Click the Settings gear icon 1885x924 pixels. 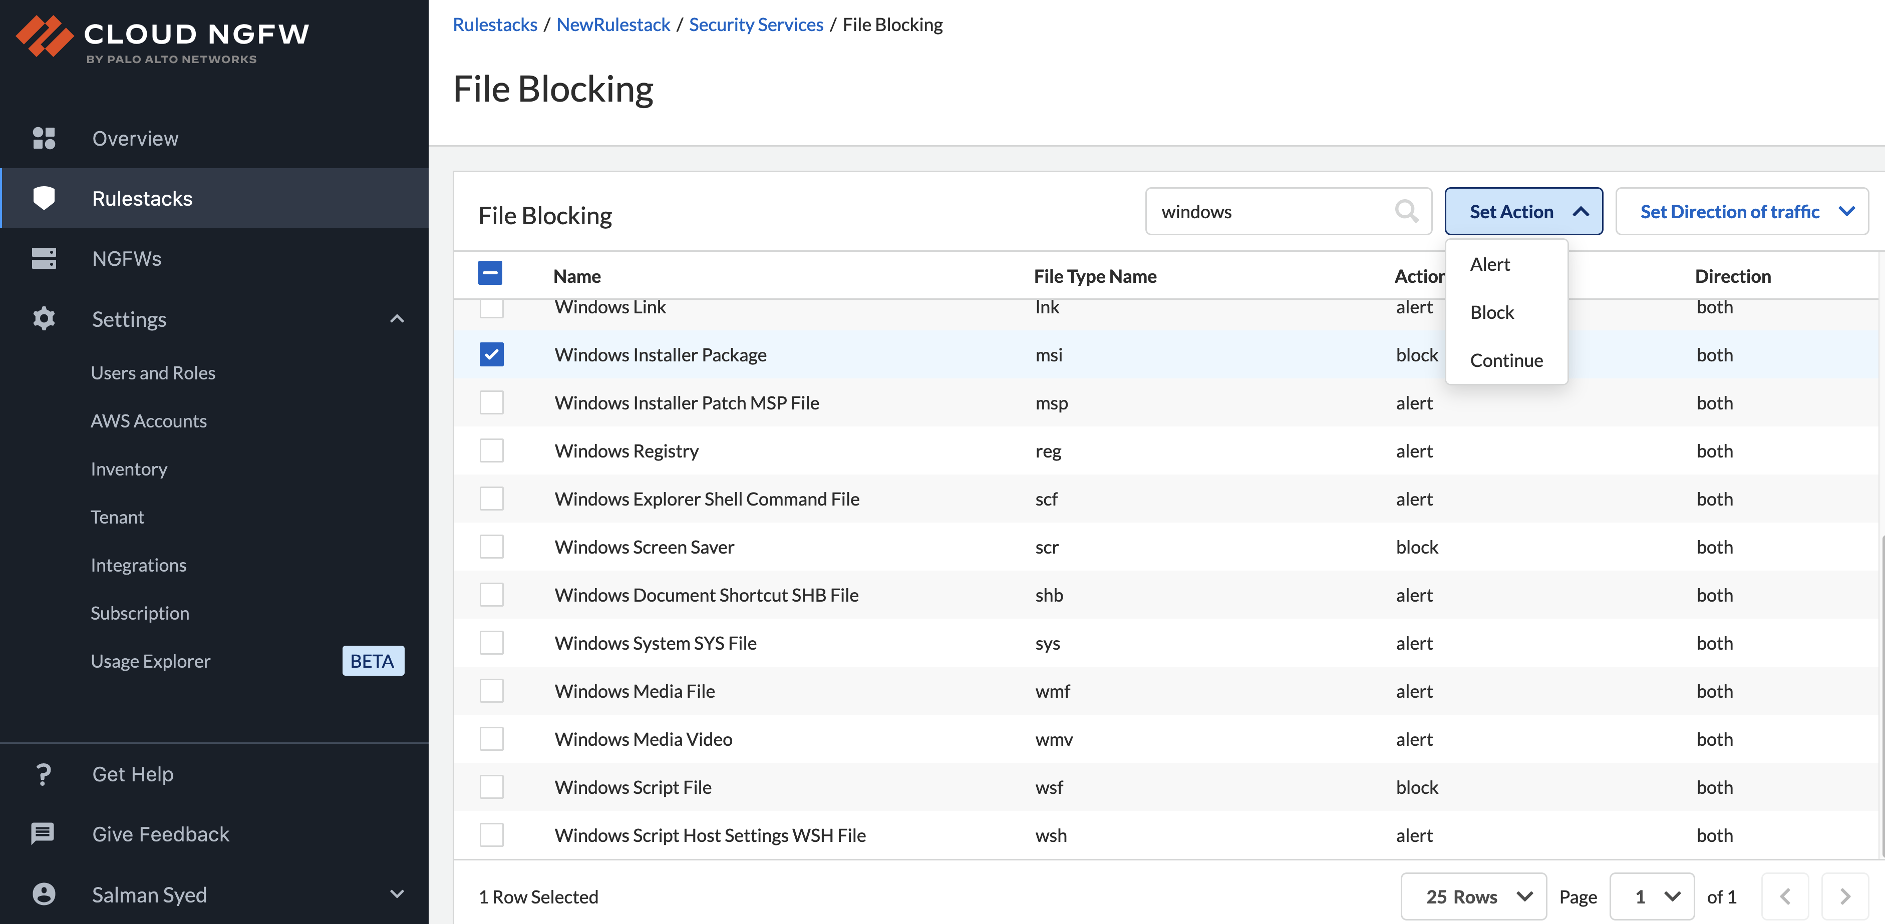44,319
